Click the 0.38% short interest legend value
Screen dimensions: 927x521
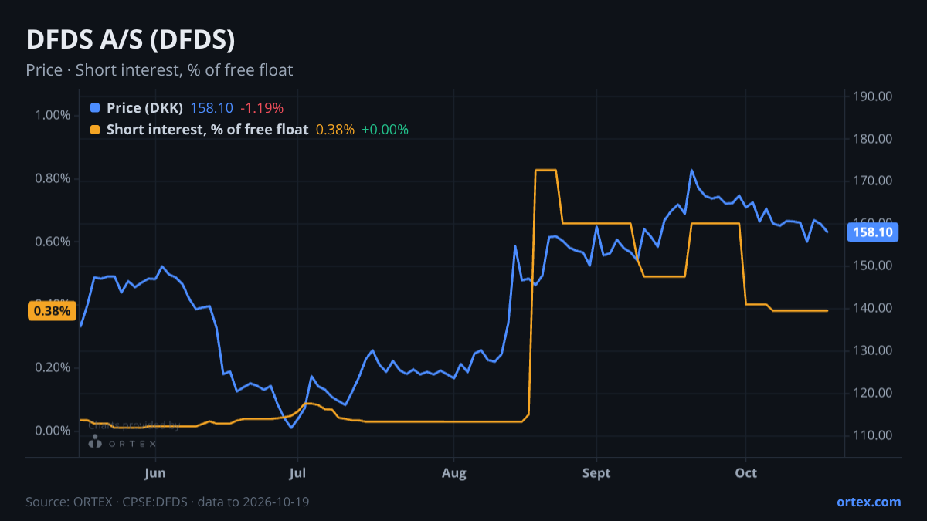coord(335,130)
